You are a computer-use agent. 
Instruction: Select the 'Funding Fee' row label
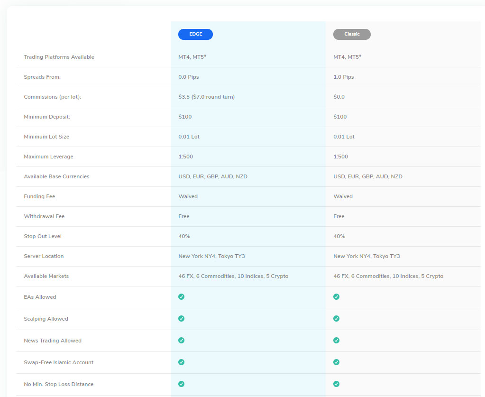point(39,196)
